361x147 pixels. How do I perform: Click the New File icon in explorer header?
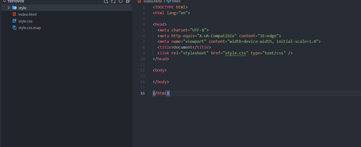tap(106, 1)
